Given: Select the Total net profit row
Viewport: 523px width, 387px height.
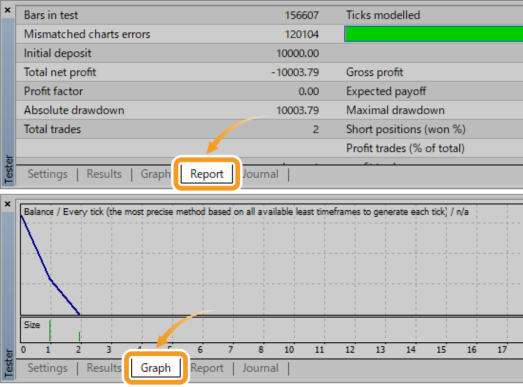Looking at the screenshot, I should tap(143, 72).
